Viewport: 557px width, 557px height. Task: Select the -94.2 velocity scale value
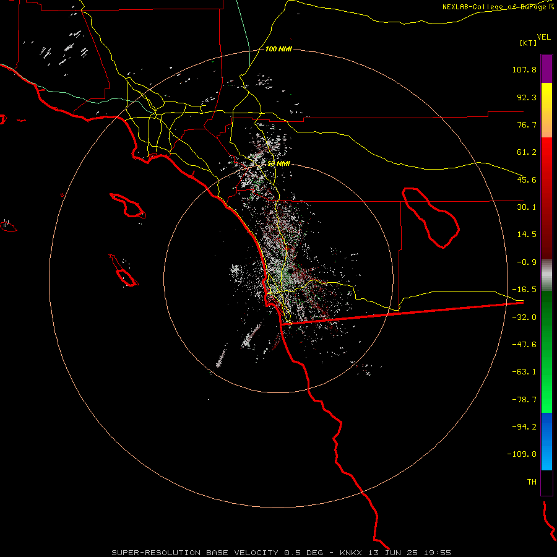tap(524, 427)
